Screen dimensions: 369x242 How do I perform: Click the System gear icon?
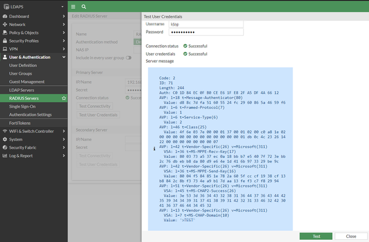coord(5,139)
